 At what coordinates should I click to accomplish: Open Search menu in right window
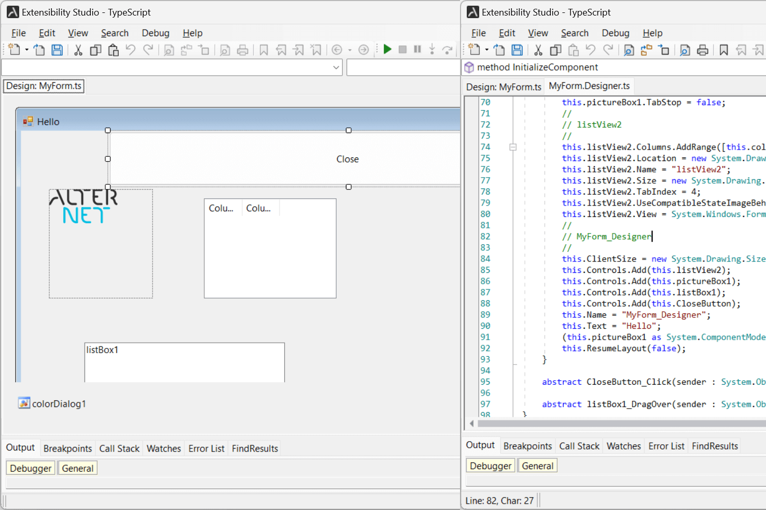click(x=575, y=33)
